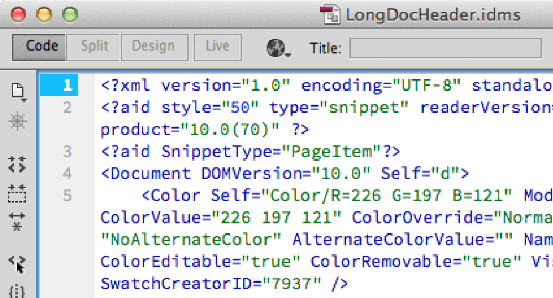Screen dimensions: 553x298
Task: Collapse full tag icon
Action: pos(17,164)
